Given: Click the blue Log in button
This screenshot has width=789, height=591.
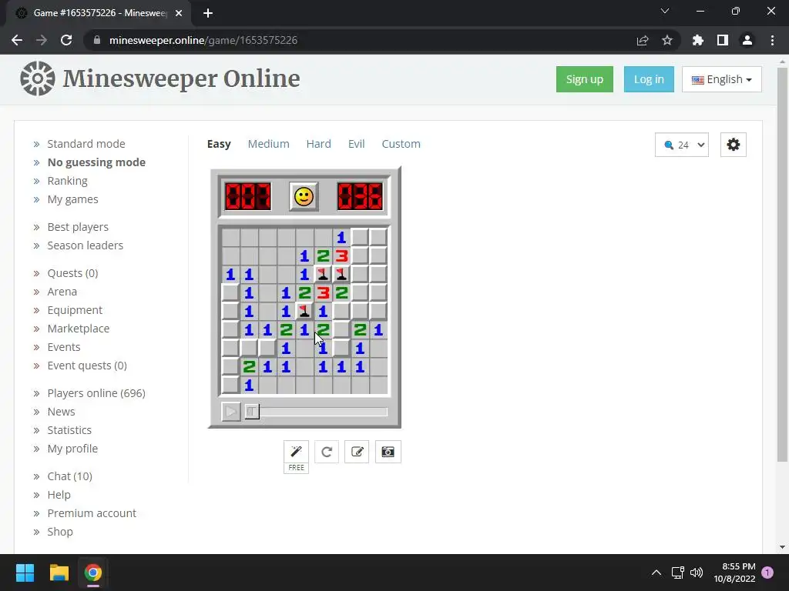Looking at the screenshot, I should [x=649, y=79].
